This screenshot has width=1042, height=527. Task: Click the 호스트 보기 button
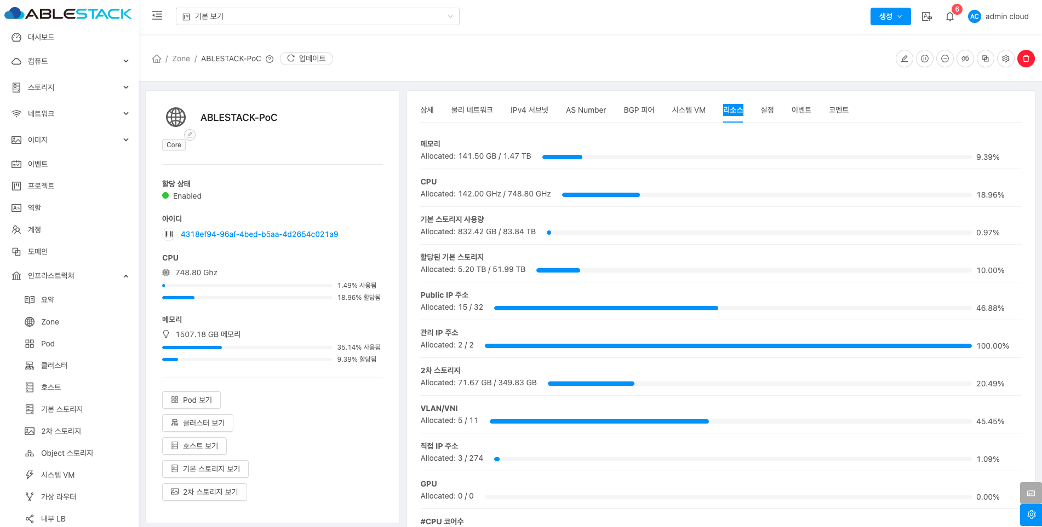pyautogui.click(x=194, y=446)
